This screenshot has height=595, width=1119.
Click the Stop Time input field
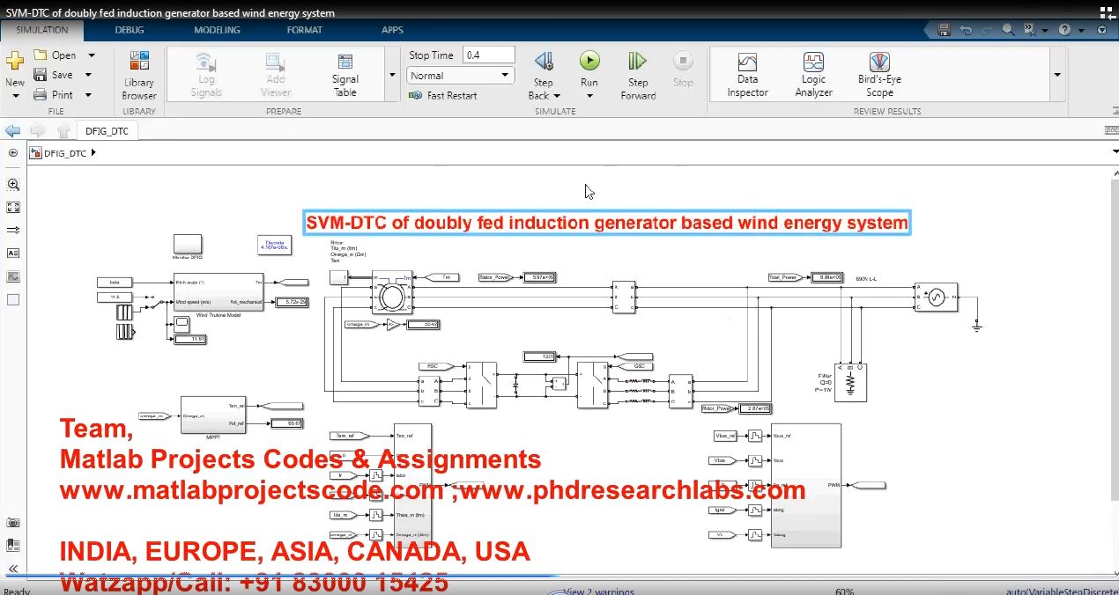(x=488, y=55)
